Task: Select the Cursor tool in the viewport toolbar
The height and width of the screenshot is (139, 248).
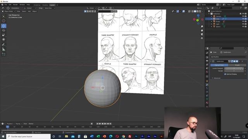Action: click(3, 21)
